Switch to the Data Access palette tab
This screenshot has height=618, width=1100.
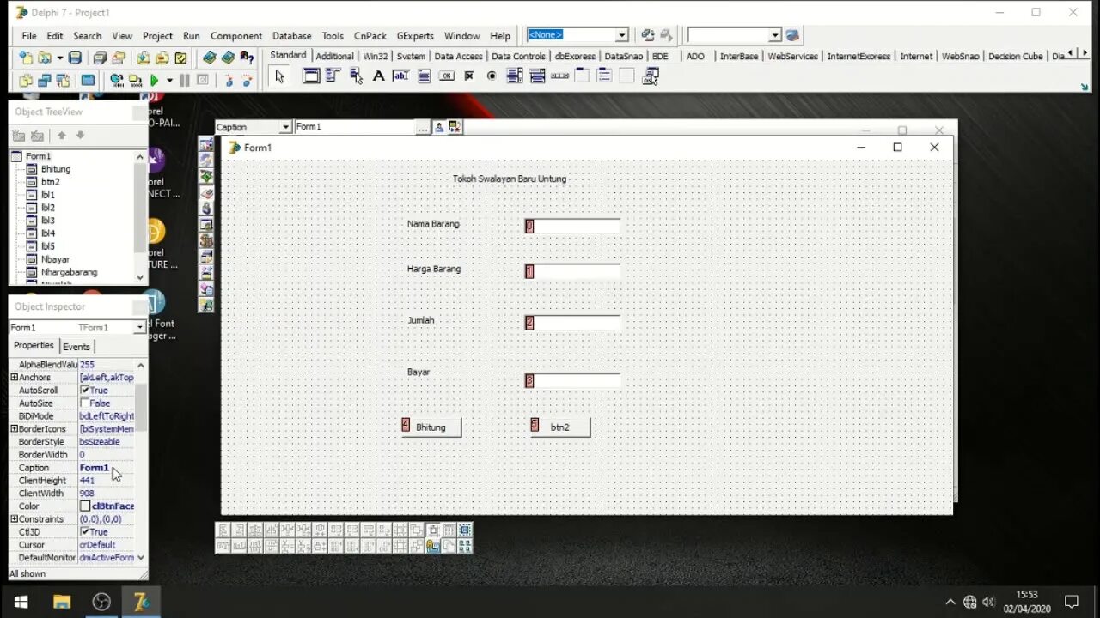(458, 56)
